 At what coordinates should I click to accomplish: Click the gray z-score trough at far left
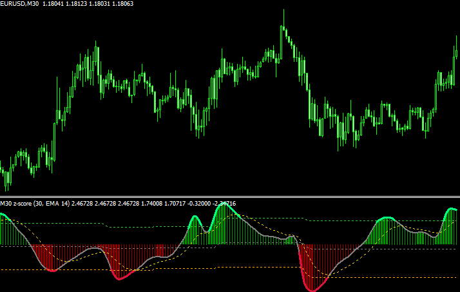(x=53, y=270)
